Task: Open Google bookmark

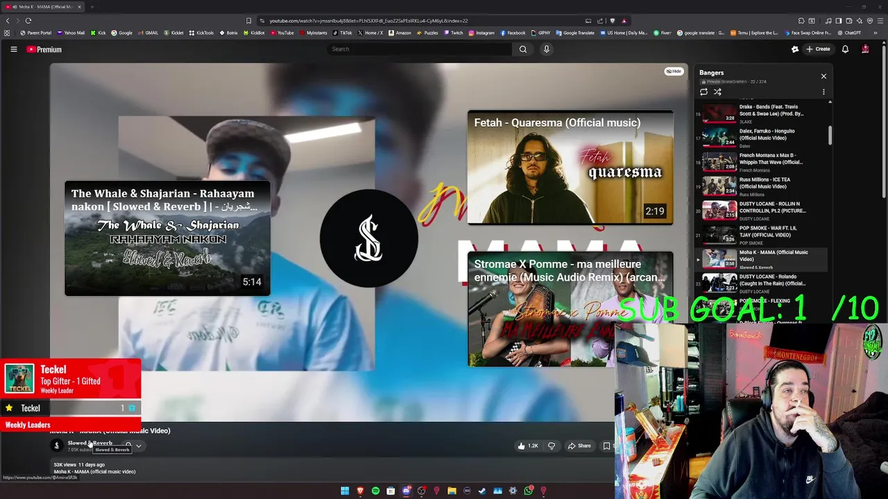Action: pyautogui.click(x=121, y=33)
